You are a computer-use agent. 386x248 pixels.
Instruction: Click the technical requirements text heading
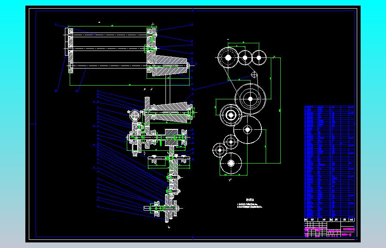click(250, 200)
